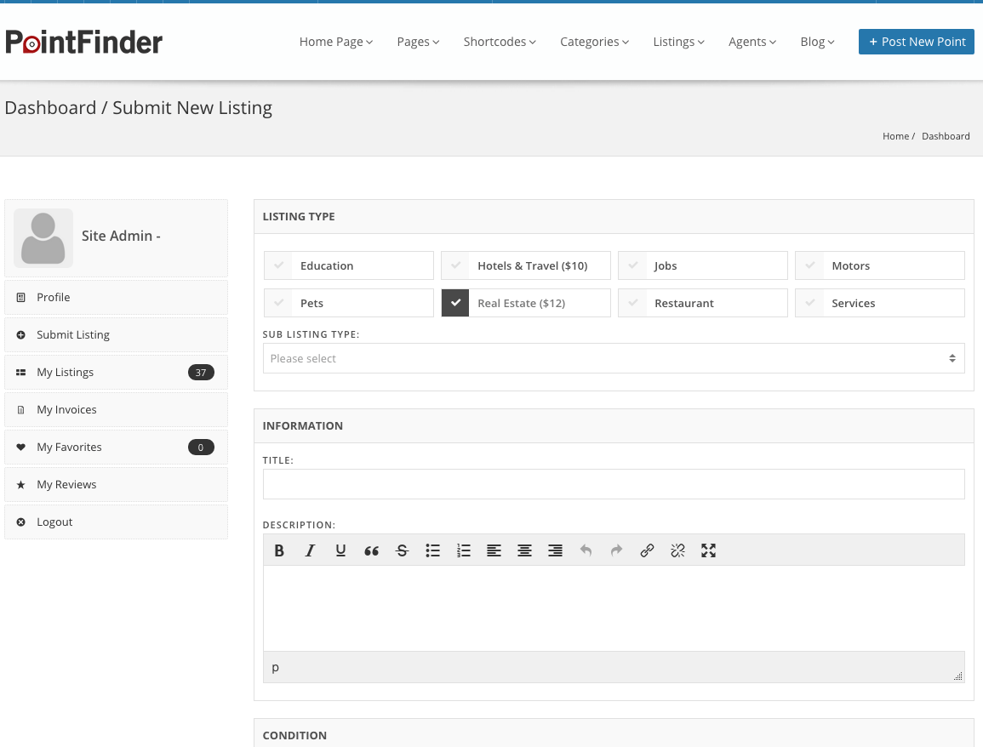The image size is (983, 747).
Task: Insert a bulleted list
Action: tap(432, 550)
